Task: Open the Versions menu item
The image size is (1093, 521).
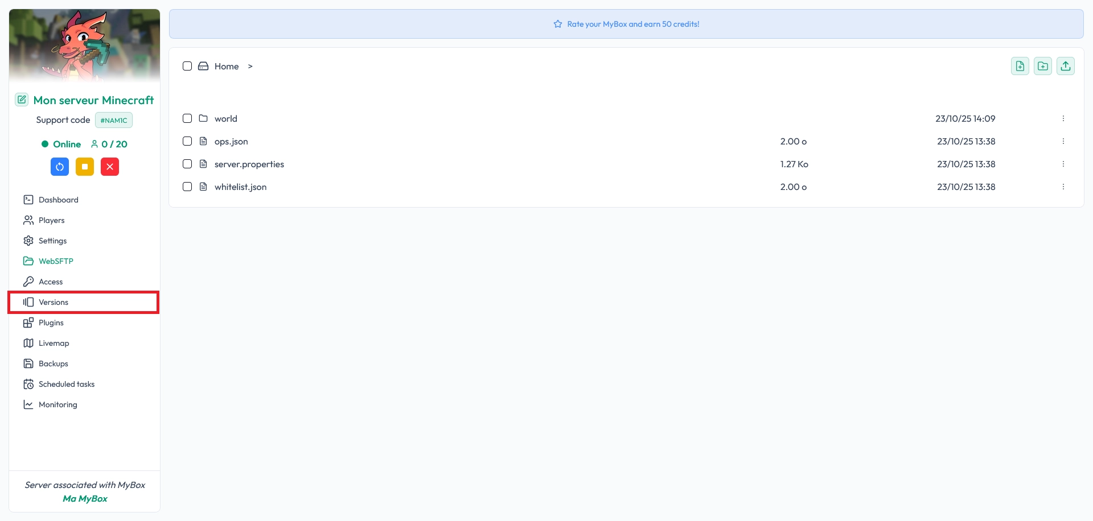Action: coord(54,302)
